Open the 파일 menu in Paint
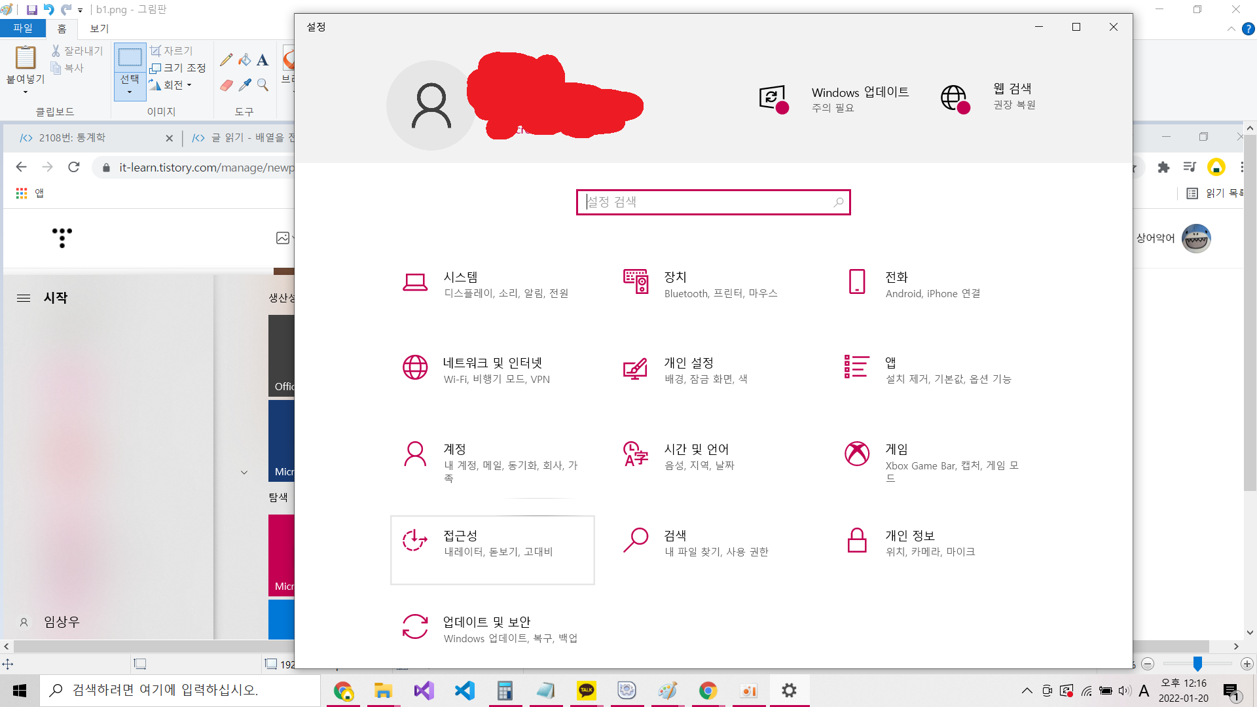 [x=22, y=28]
